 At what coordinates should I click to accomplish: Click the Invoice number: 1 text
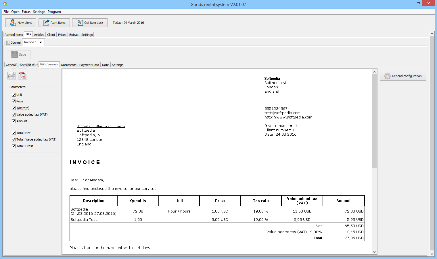[x=281, y=126]
